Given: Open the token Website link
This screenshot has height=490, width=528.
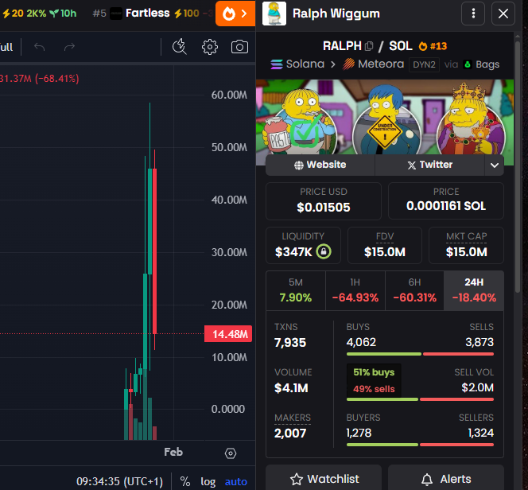Looking at the screenshot, I should [320, 165].
